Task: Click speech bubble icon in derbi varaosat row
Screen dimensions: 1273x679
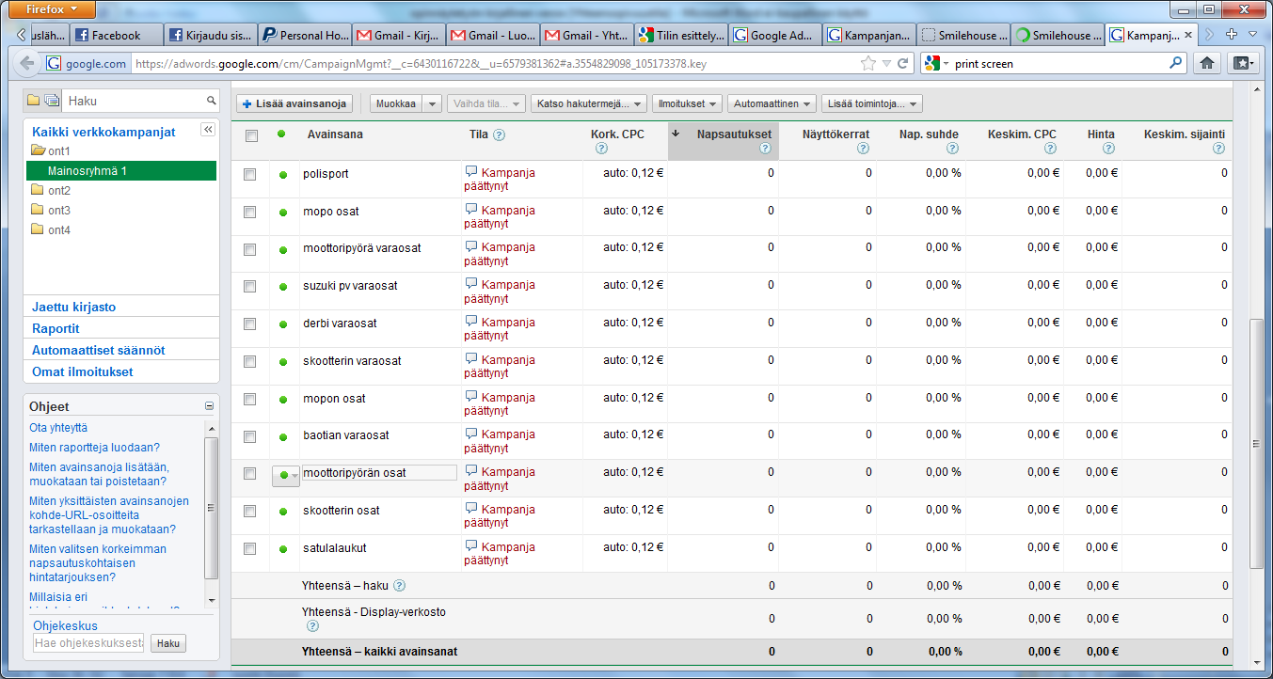Action: coord(471,322)
